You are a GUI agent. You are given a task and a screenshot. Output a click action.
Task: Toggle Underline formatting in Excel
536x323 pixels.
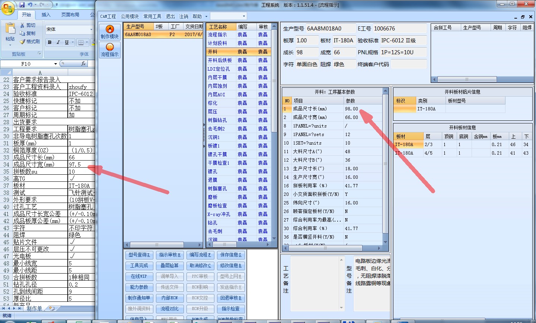point(67,42)
